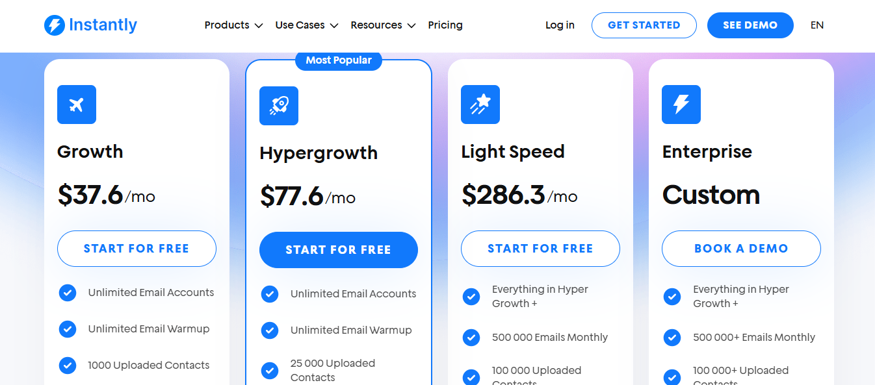Toggle the checkmark for Unlimited Email Warmup
The image size is (875, 385).
(x=68, y=329)
